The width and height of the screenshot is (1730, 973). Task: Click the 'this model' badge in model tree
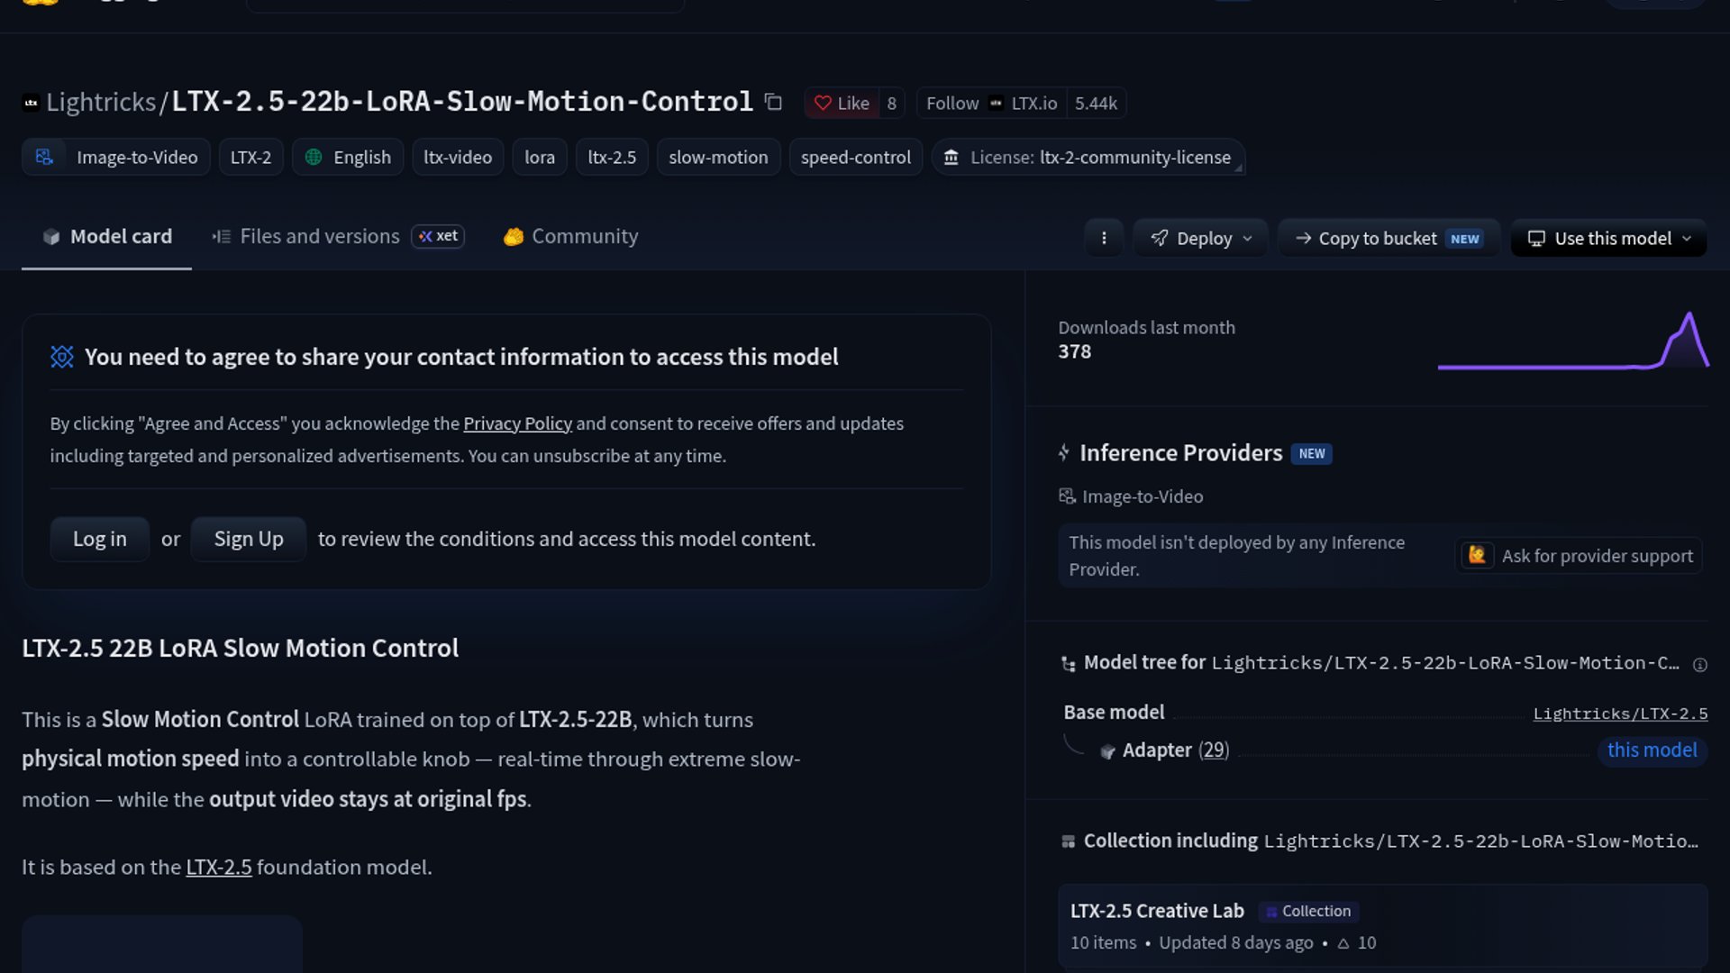coord(1653,750)
